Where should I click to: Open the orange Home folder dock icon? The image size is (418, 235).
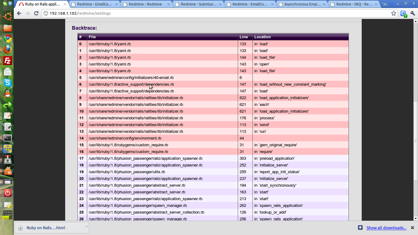[x=8, y=171]
